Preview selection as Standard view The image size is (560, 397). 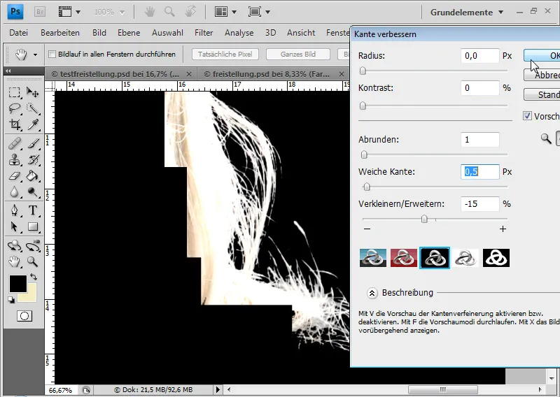point(373,258)
